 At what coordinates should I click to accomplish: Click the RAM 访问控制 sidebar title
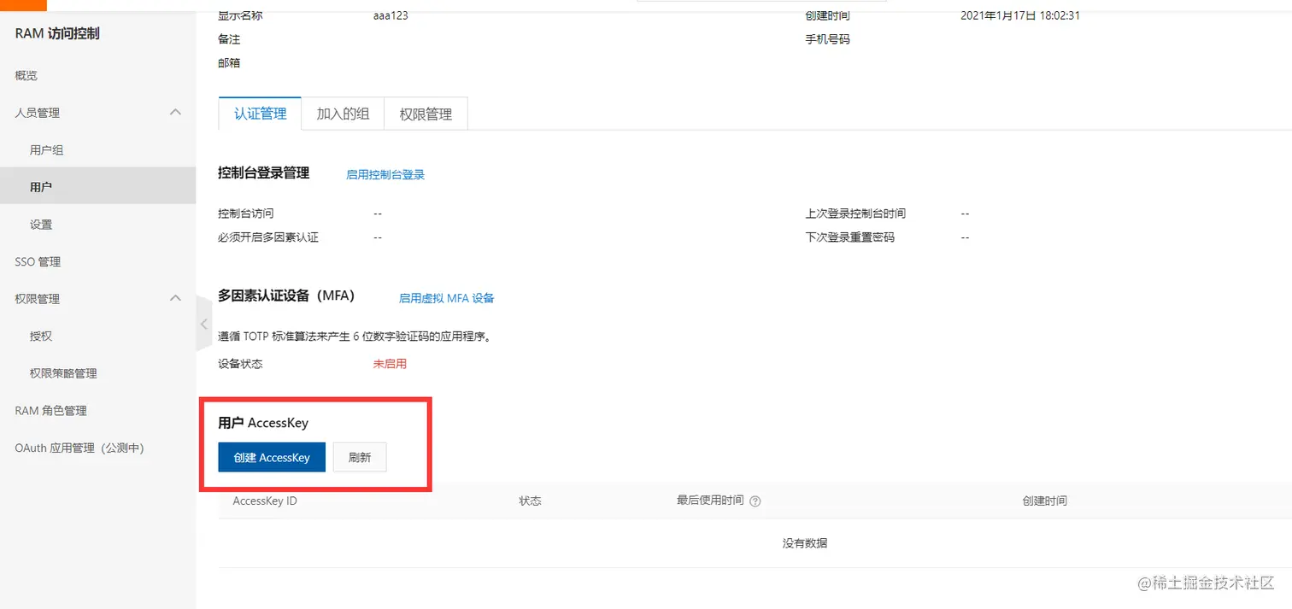click(x=57, y=33)
